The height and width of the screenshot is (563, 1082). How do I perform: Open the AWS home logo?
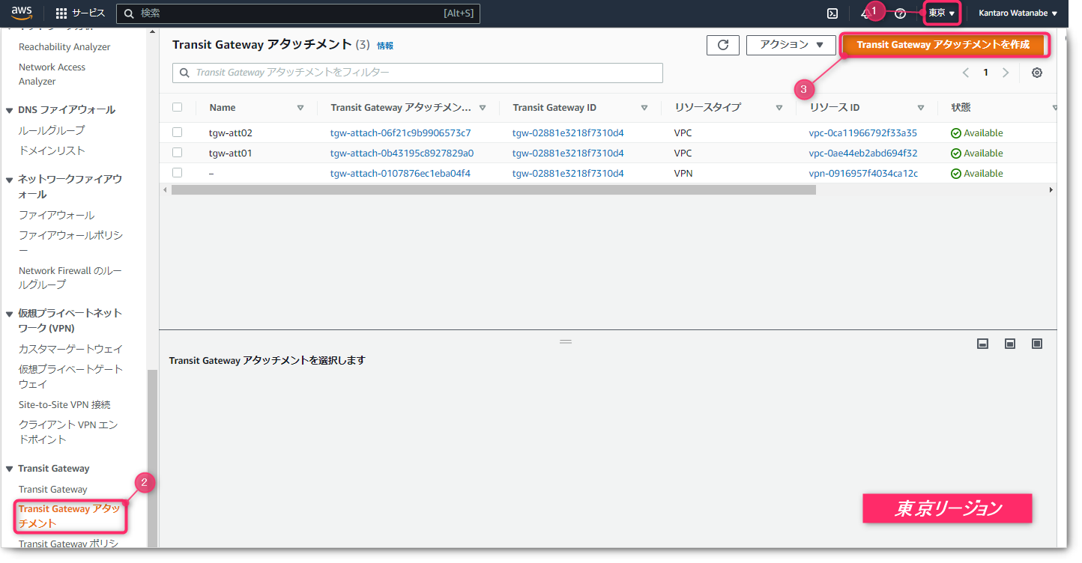click(x=22, y=13)
